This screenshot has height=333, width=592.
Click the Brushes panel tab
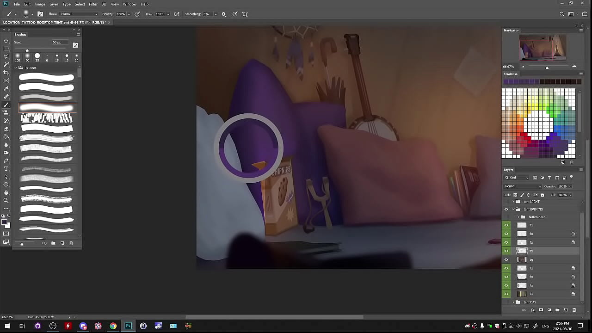click(20, 34)
